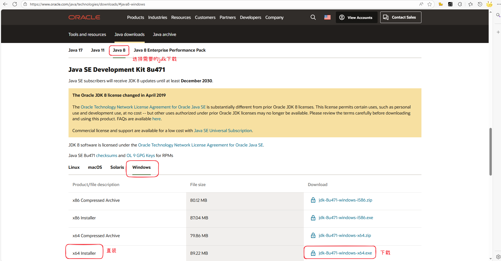Open the Extensions puzzle-piece icon
Image resolution: width=501 pixels, height=261 pixels.
pos(460,4)
